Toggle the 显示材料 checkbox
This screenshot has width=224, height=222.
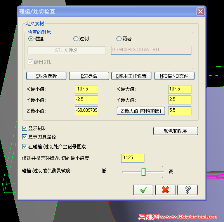(x=24, y=128)
